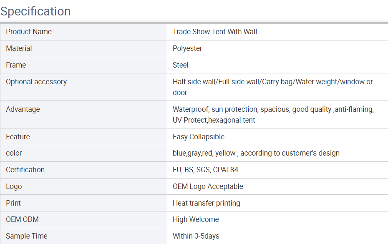
Task: Select the Frame label cell
Action: click(83, 65)
